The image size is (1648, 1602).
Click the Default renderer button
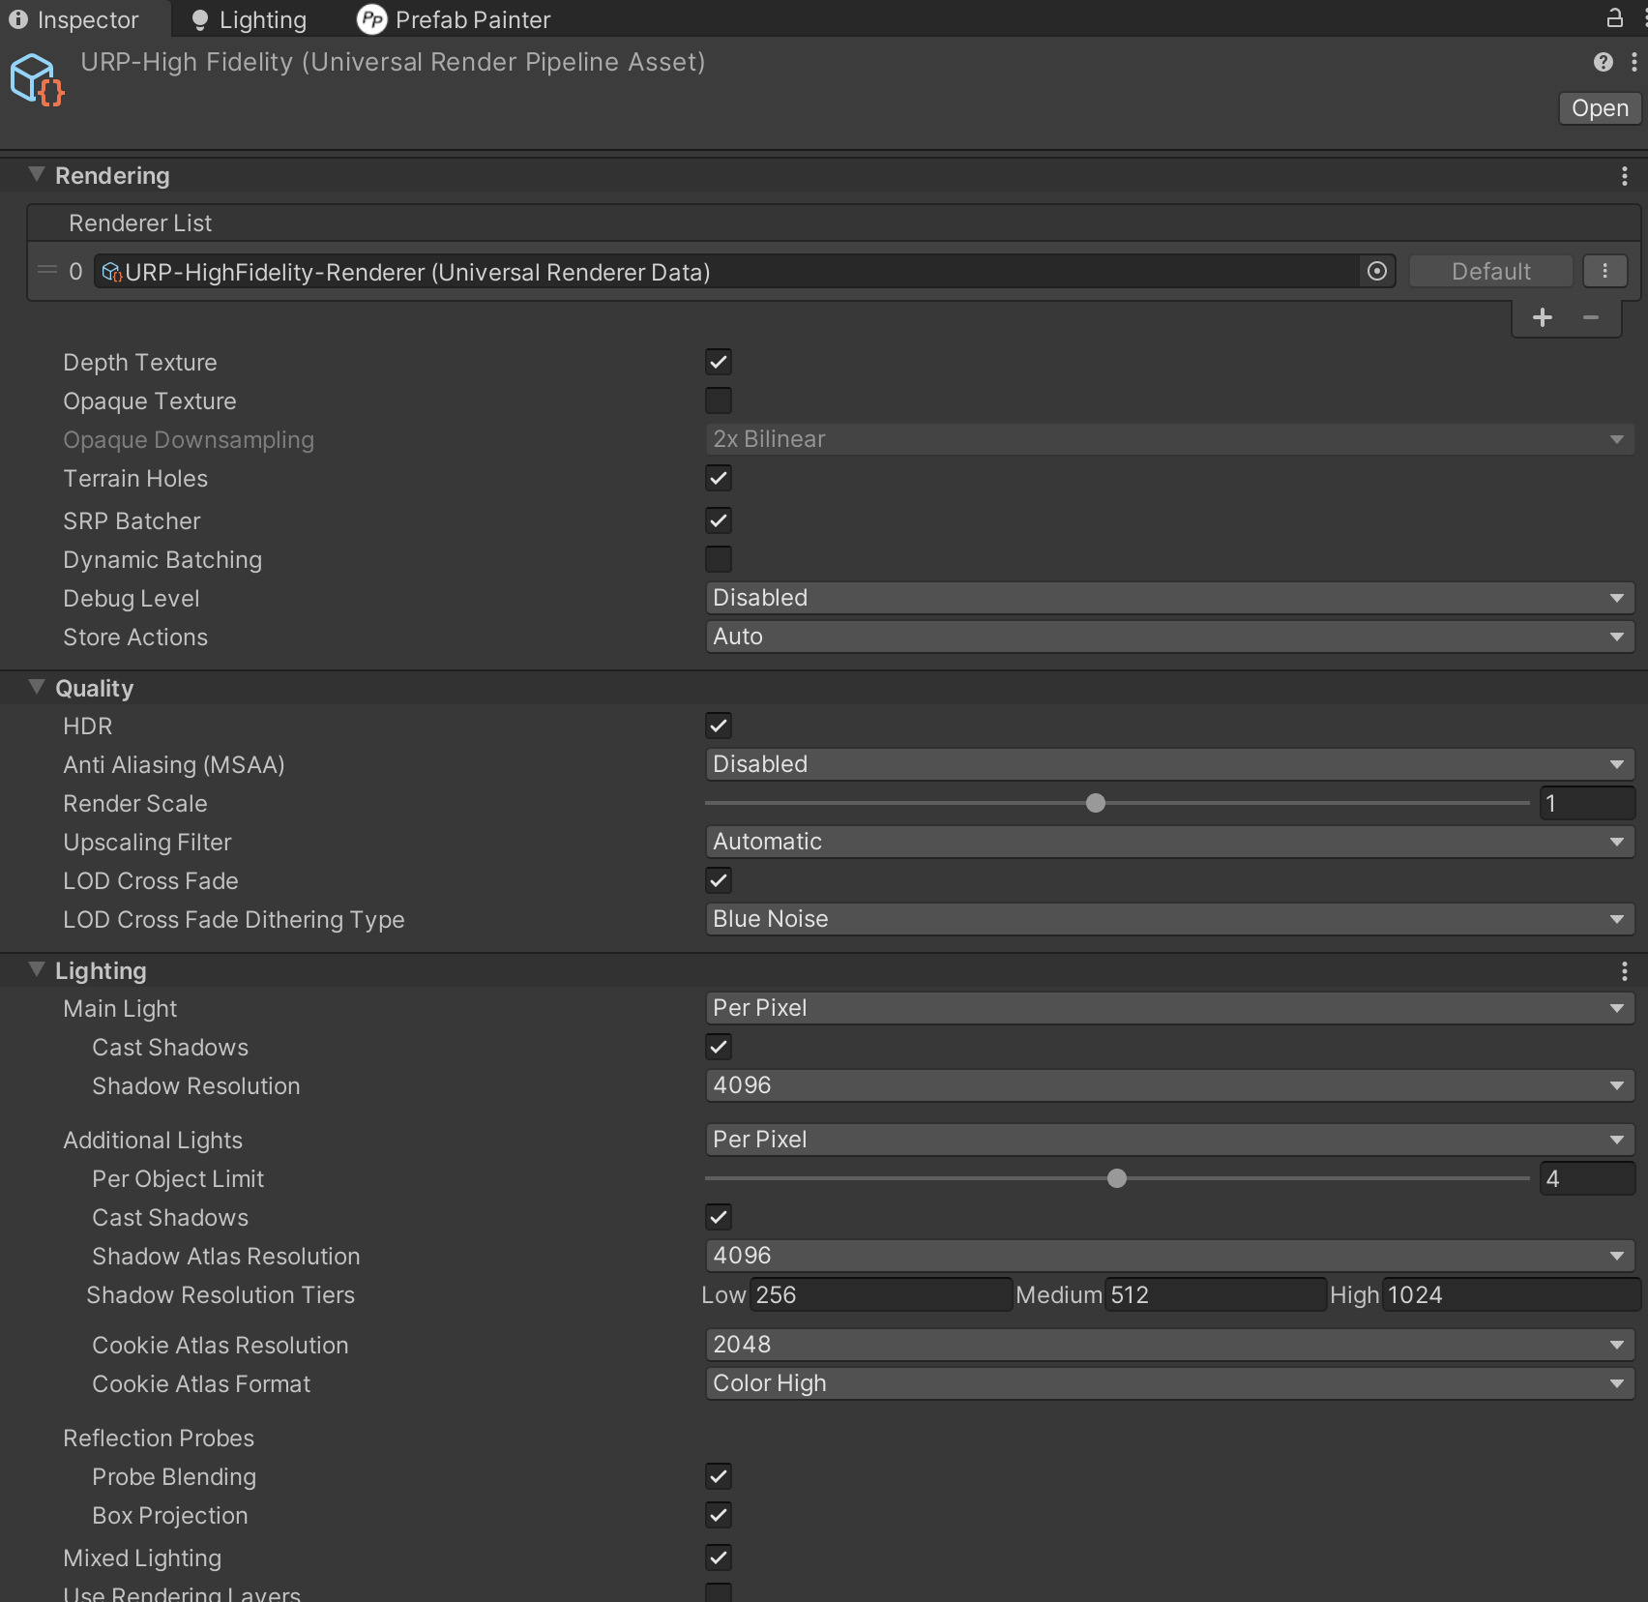(x=1490, y=271)
